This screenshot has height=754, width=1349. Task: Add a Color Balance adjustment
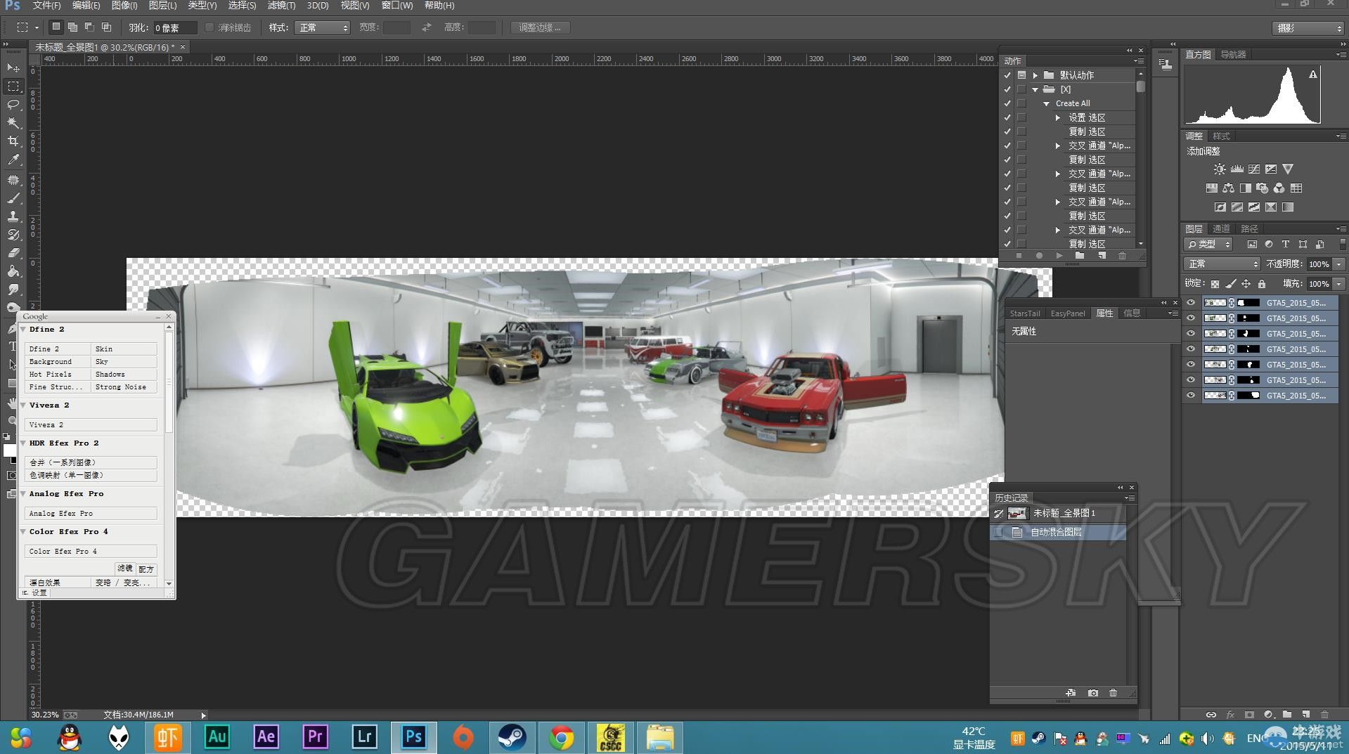point(1228,188)
